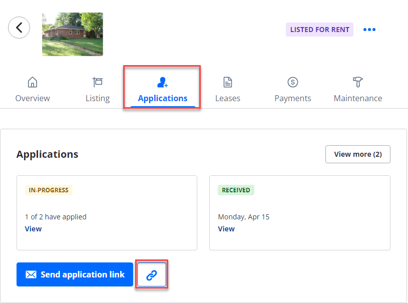
Task: Open Maintenance tab hammer icon
Action: point(358,82)
